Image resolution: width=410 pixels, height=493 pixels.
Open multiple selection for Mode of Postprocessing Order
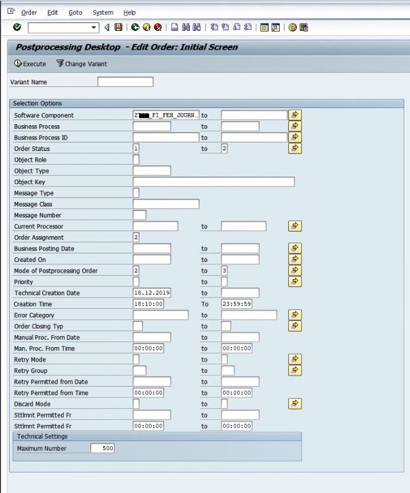[295, 270]
